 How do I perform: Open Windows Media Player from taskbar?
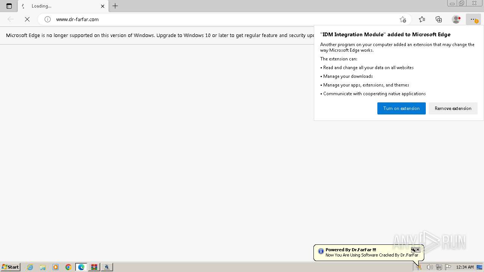click(x=56, y=267)
